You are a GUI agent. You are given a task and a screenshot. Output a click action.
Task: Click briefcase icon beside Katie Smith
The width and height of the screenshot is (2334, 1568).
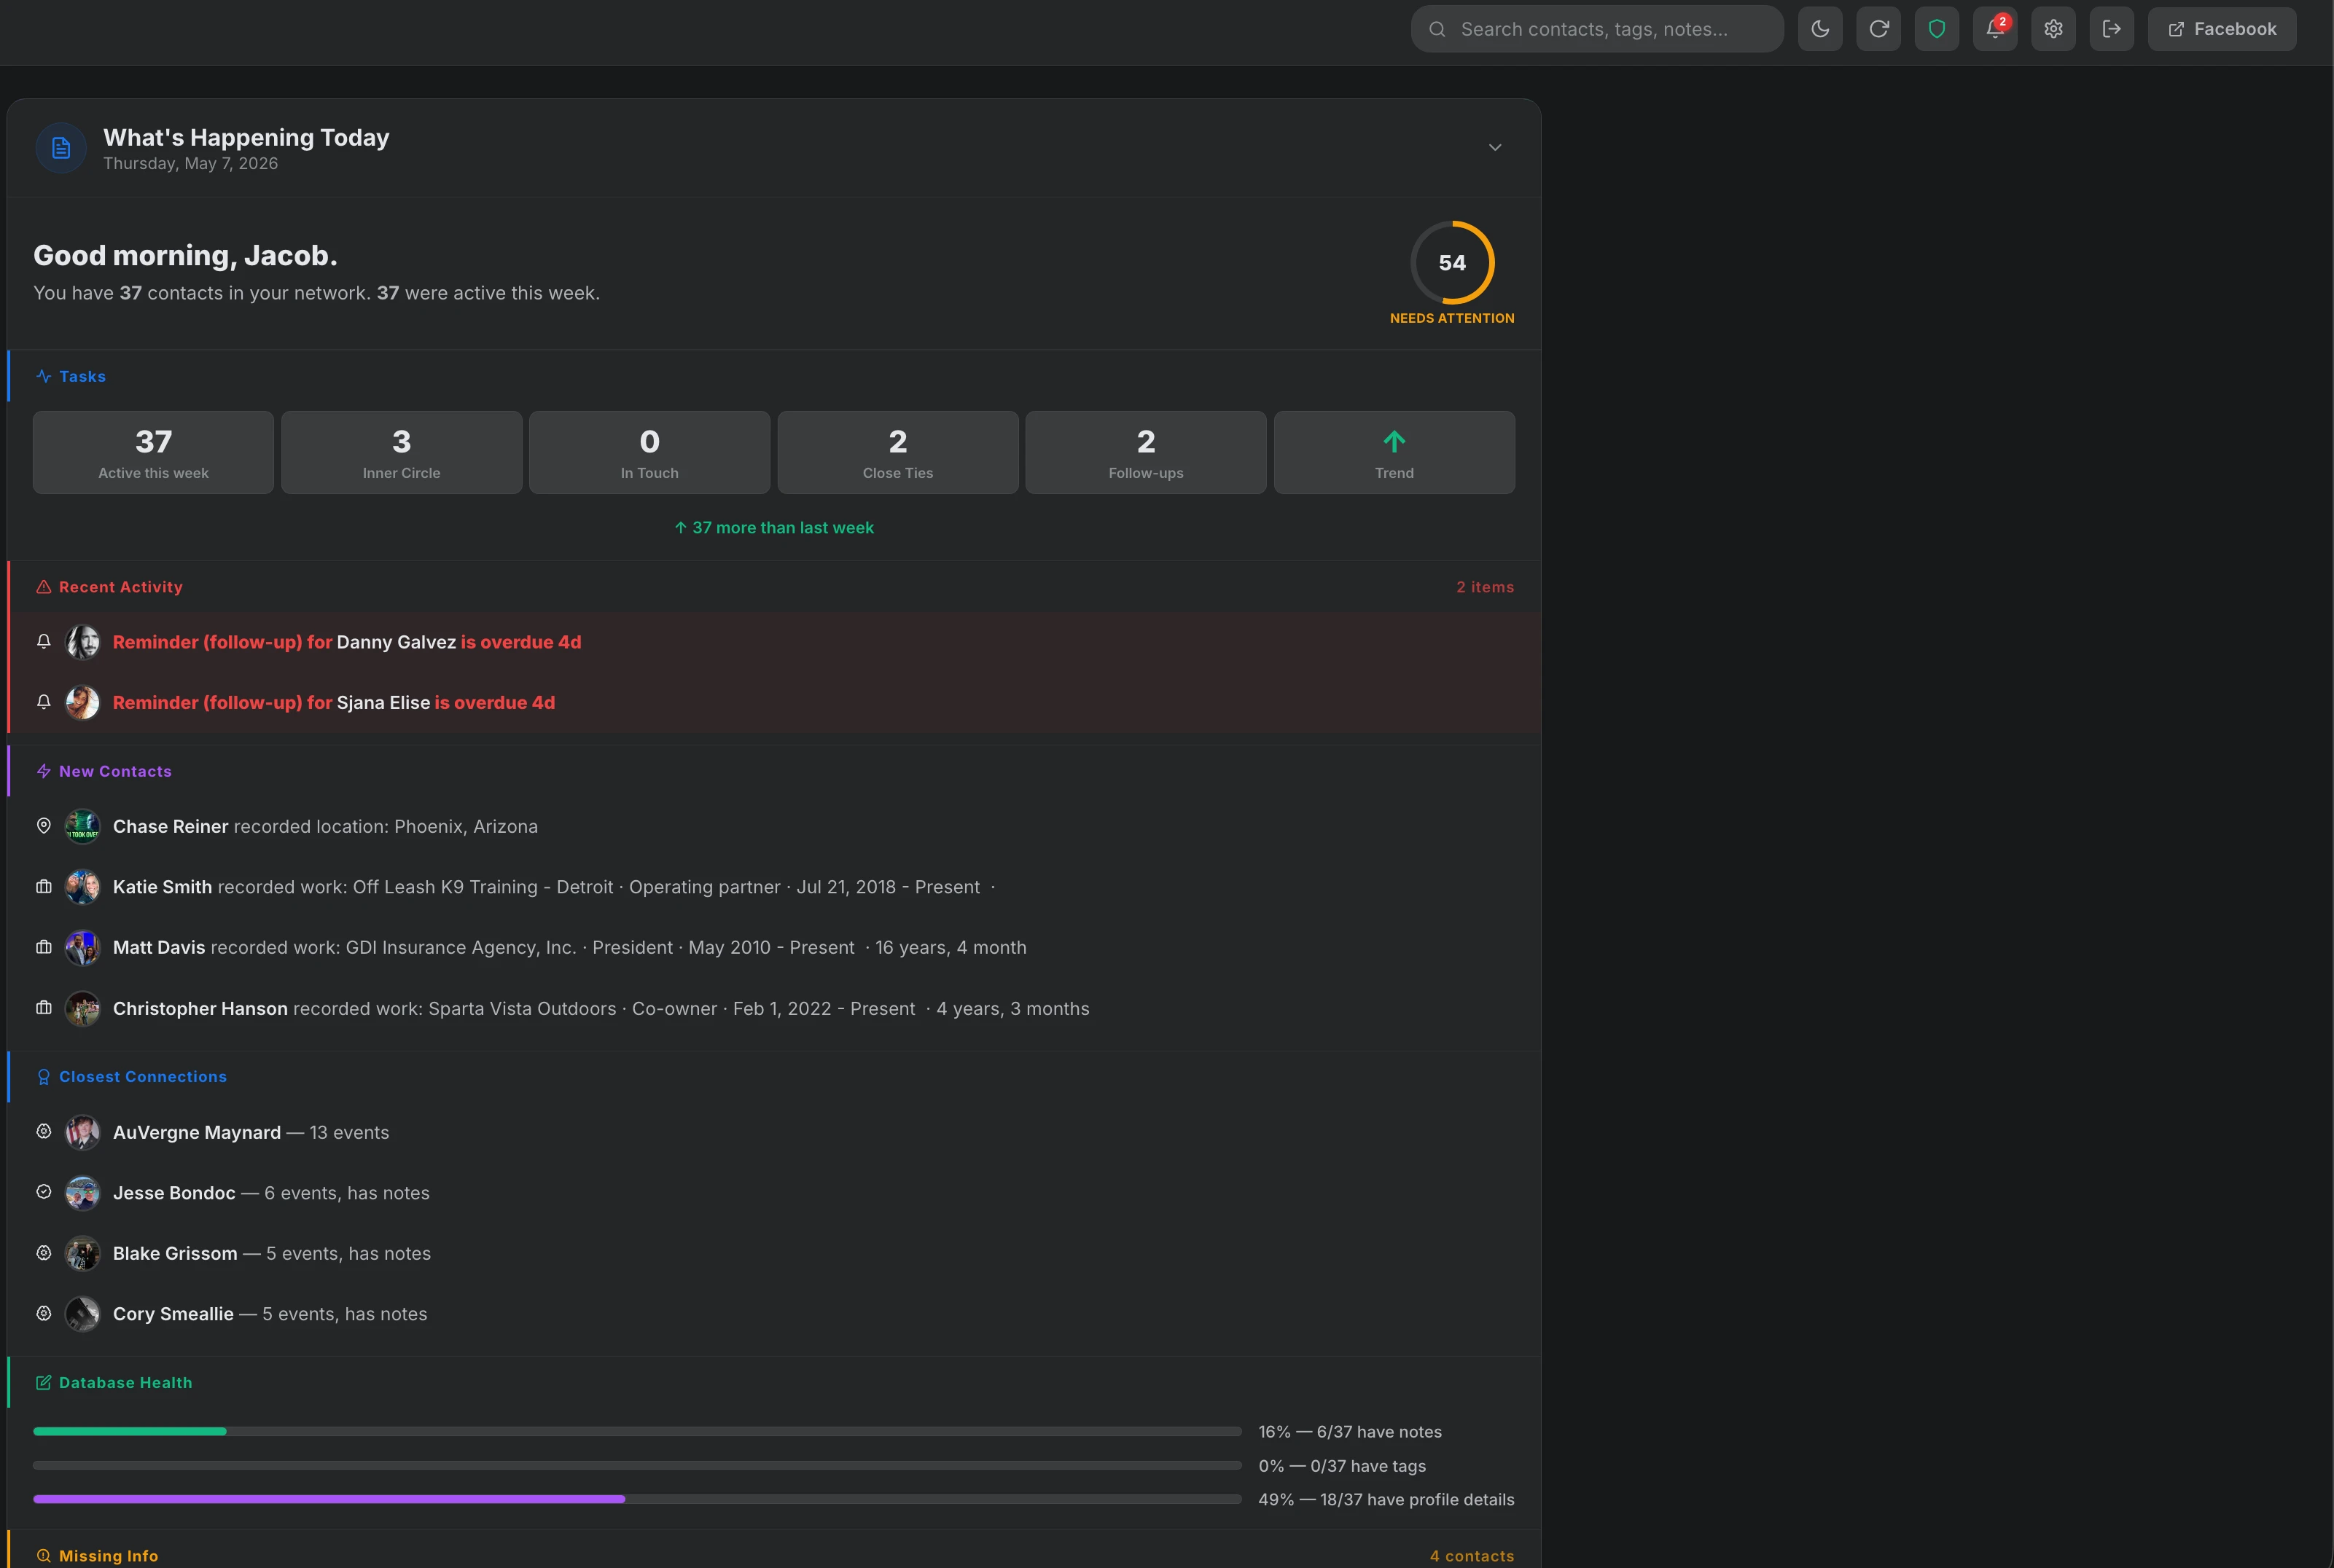[43, 887]
